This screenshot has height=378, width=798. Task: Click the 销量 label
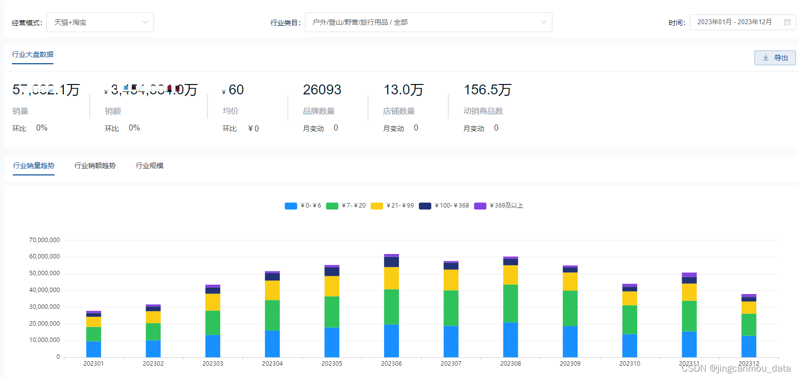click(20, 111)
